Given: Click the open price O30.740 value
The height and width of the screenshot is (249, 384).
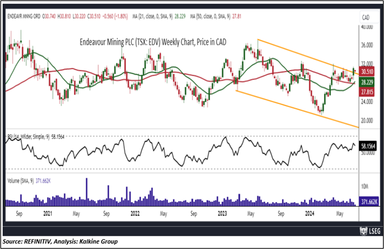Looking at the screenshot, I should 49,17.
